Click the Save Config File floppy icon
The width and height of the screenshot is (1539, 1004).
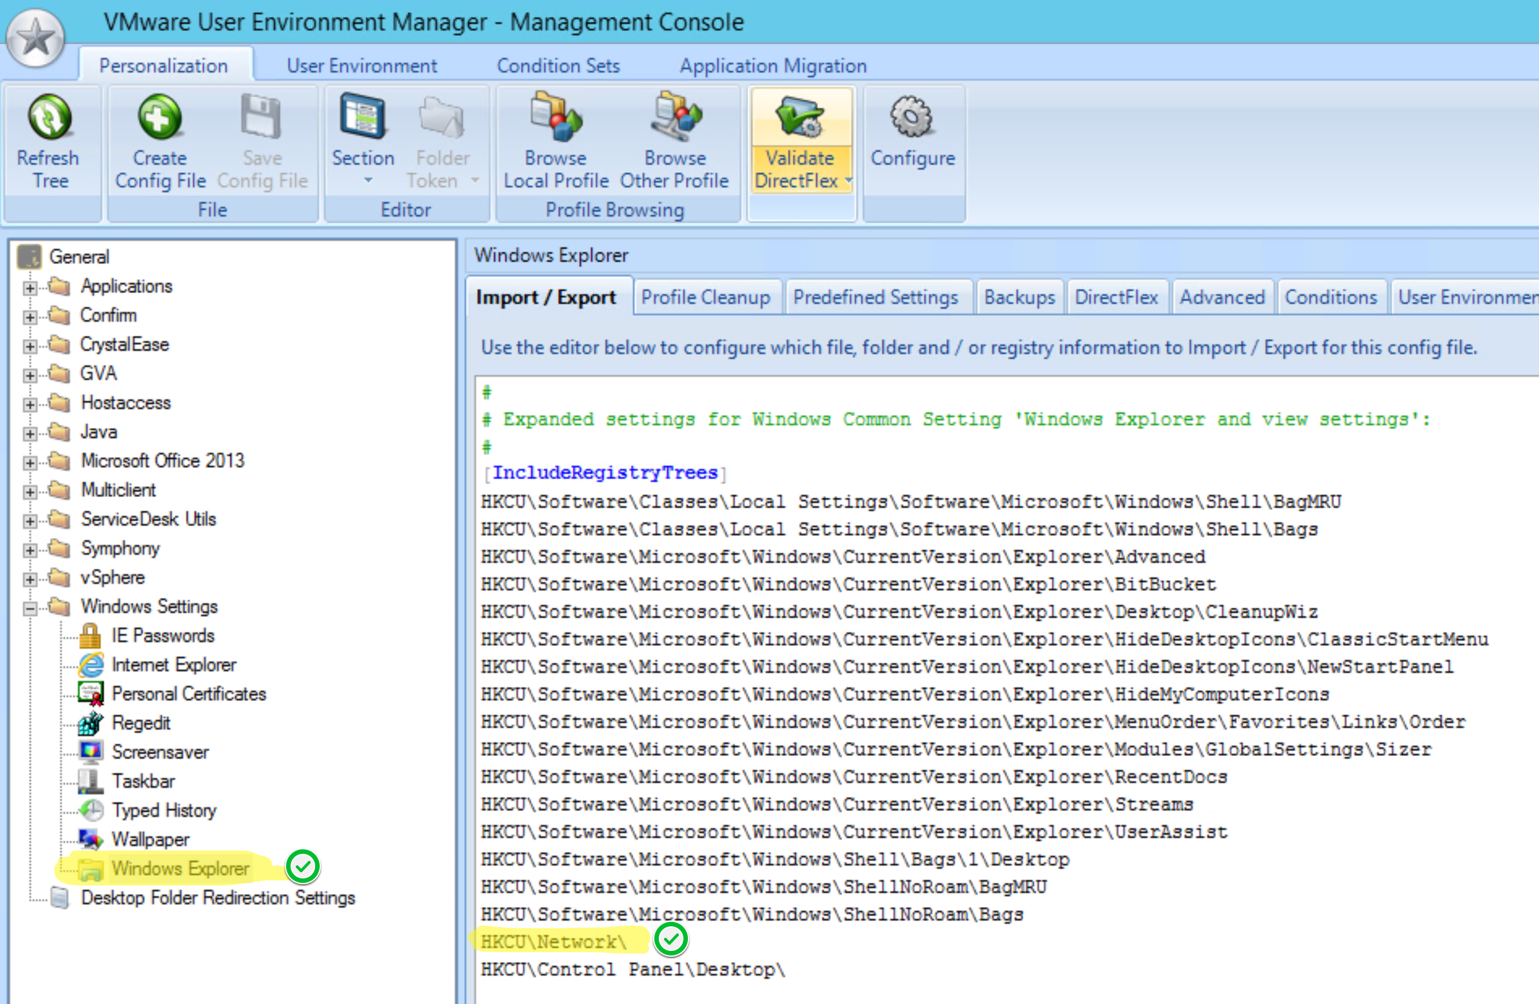[x=261, y=117]
